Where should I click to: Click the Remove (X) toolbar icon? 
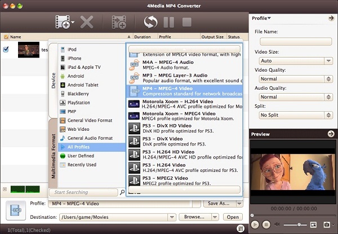coord(87,23)
